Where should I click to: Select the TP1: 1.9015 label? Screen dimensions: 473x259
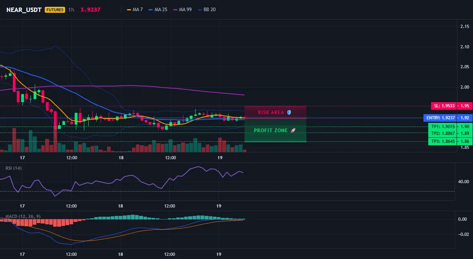[443, 127]
